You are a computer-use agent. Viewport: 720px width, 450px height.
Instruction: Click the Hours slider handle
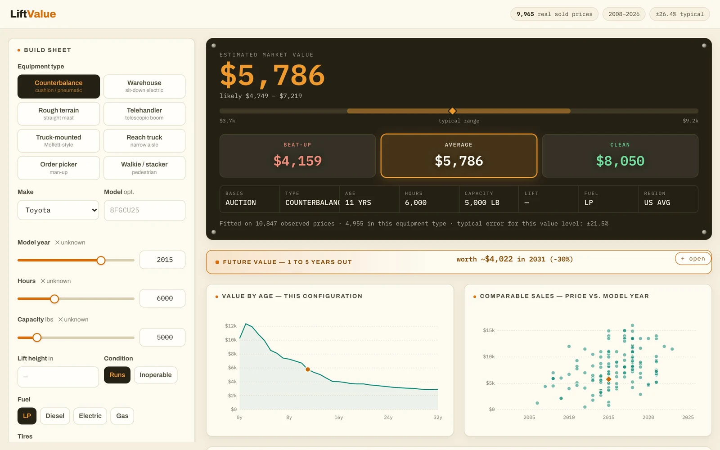[x=54, y=299]
